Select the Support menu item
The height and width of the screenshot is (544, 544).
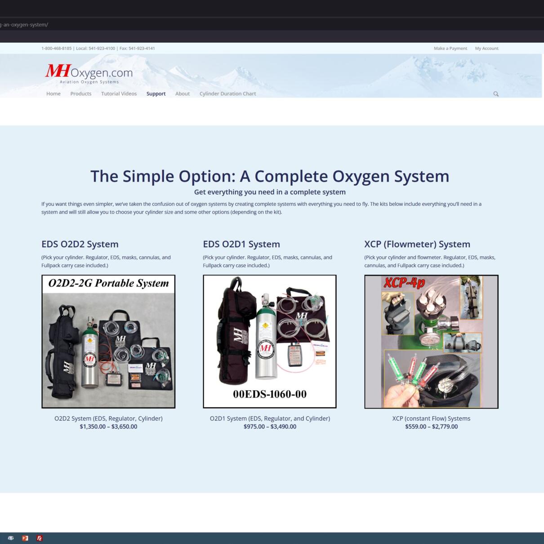[x=156, y=94]
